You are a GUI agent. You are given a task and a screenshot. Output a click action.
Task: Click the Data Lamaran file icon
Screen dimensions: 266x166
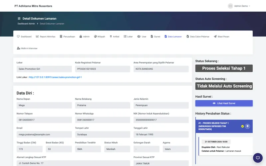(166, 37)
